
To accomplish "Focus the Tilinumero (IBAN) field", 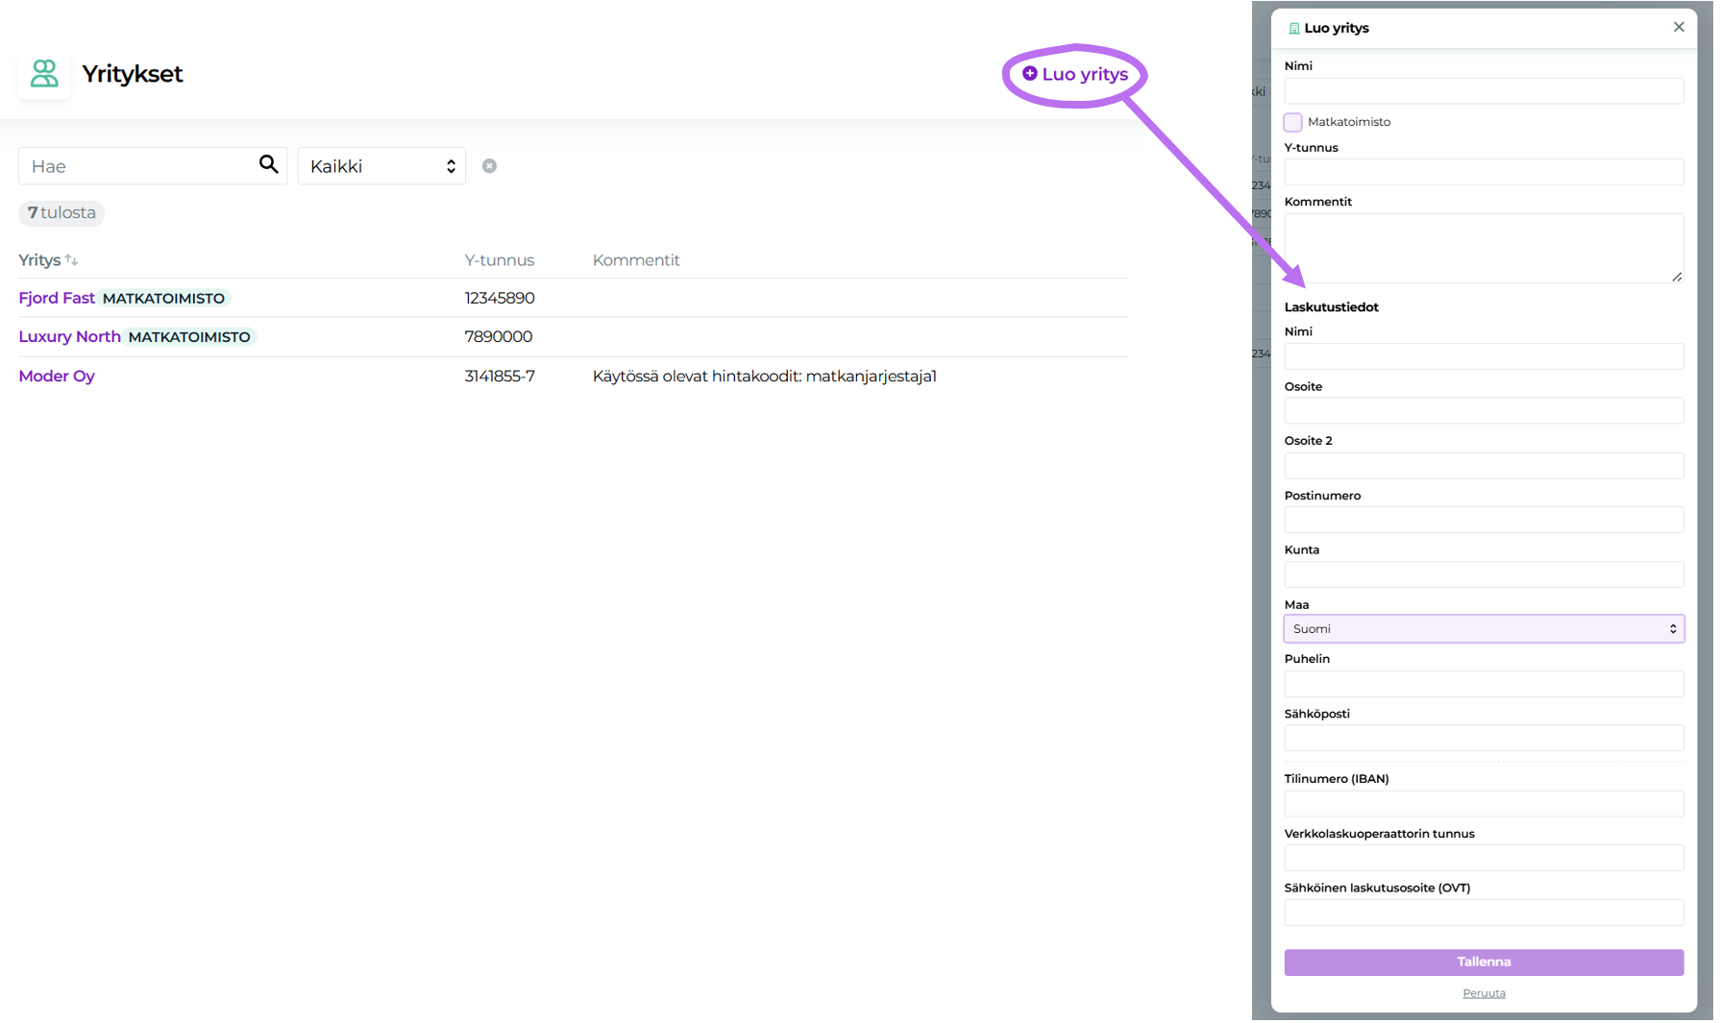I will tap(1483, 804).
